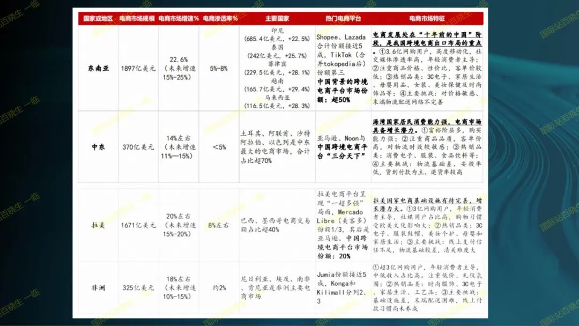Click the '菲律宾' country line
The width and height of the screenshot is (579, 326).
pyautogui.click(x=277, y=64)
